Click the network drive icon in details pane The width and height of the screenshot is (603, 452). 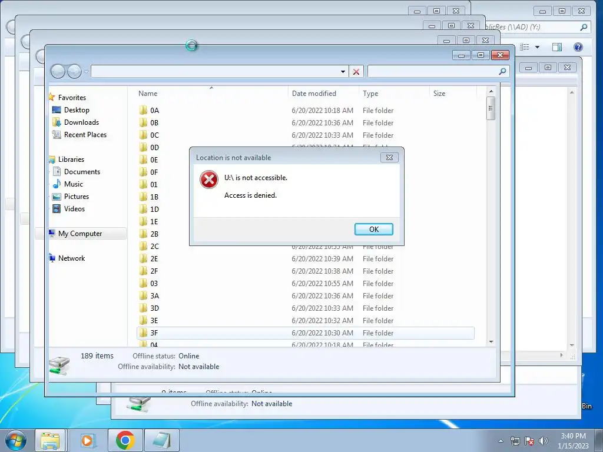59,364
